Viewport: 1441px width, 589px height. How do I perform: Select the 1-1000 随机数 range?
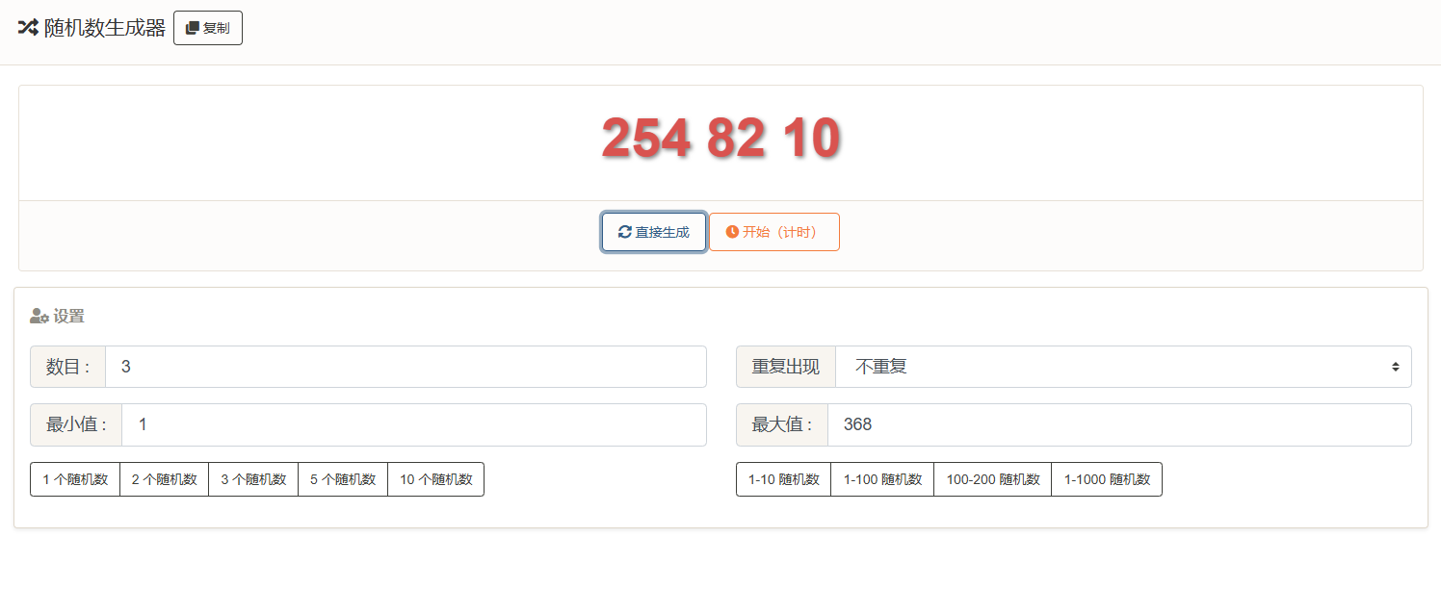[x=1107, y=479]
